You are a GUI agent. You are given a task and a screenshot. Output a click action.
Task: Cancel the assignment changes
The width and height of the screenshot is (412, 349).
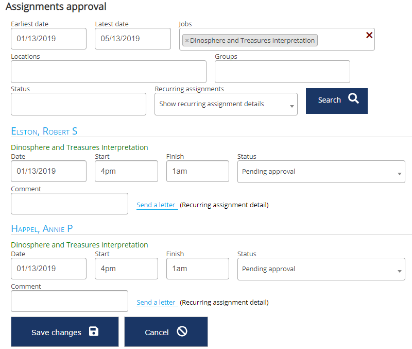[x=166, y=332]
